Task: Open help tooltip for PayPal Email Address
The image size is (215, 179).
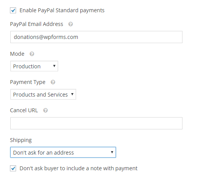Action: (x=70, y=24)
